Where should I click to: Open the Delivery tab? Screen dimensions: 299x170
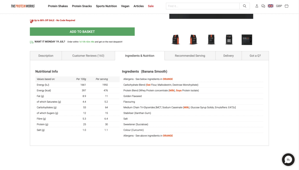point(228,56)
